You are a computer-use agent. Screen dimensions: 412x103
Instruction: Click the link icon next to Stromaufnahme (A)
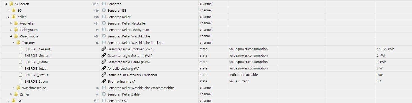(x=104, y=81)
